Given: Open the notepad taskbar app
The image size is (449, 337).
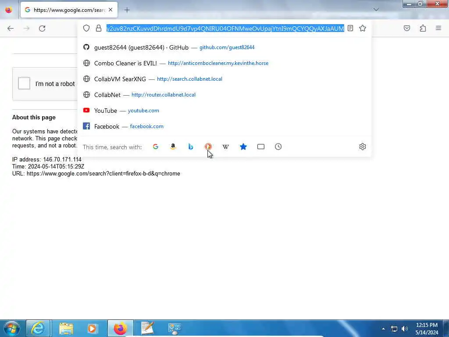Looking at the screenshot, I should coord(147,328).
